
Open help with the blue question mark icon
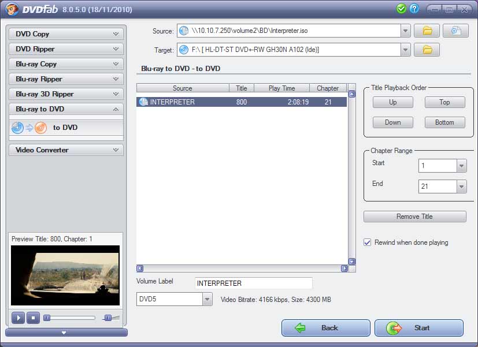[x=414, y=9]
